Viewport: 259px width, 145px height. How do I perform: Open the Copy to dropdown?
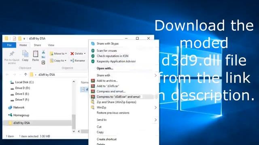[58, 60]
